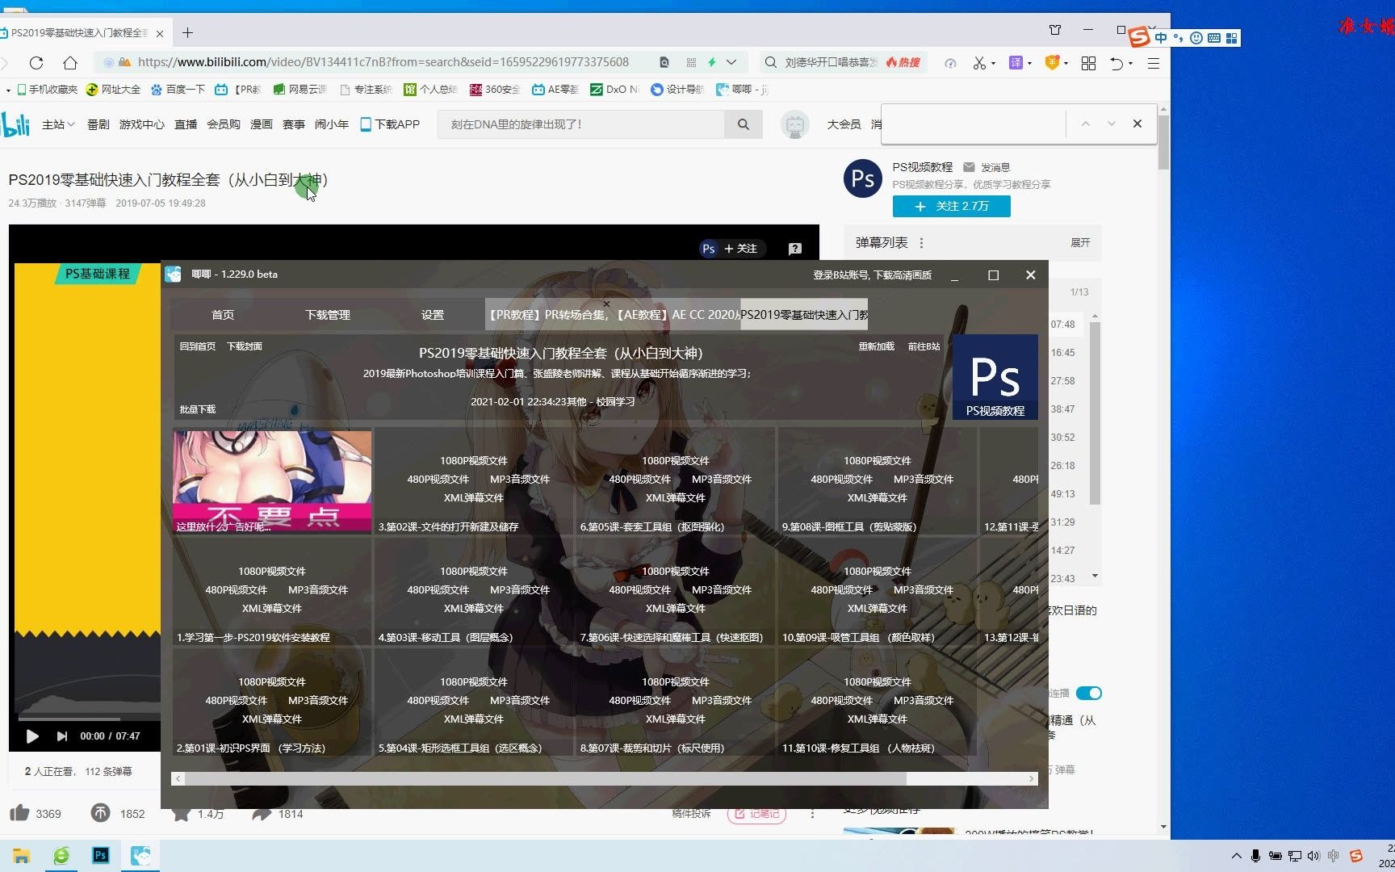Open 直播 in Bilibili navigation
Viewport: 1395px width, 872px height.
coord(186,124)
